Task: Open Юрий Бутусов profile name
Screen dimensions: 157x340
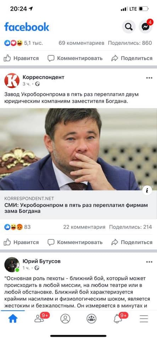Action: pyautogui.click(x=41, y=261)
